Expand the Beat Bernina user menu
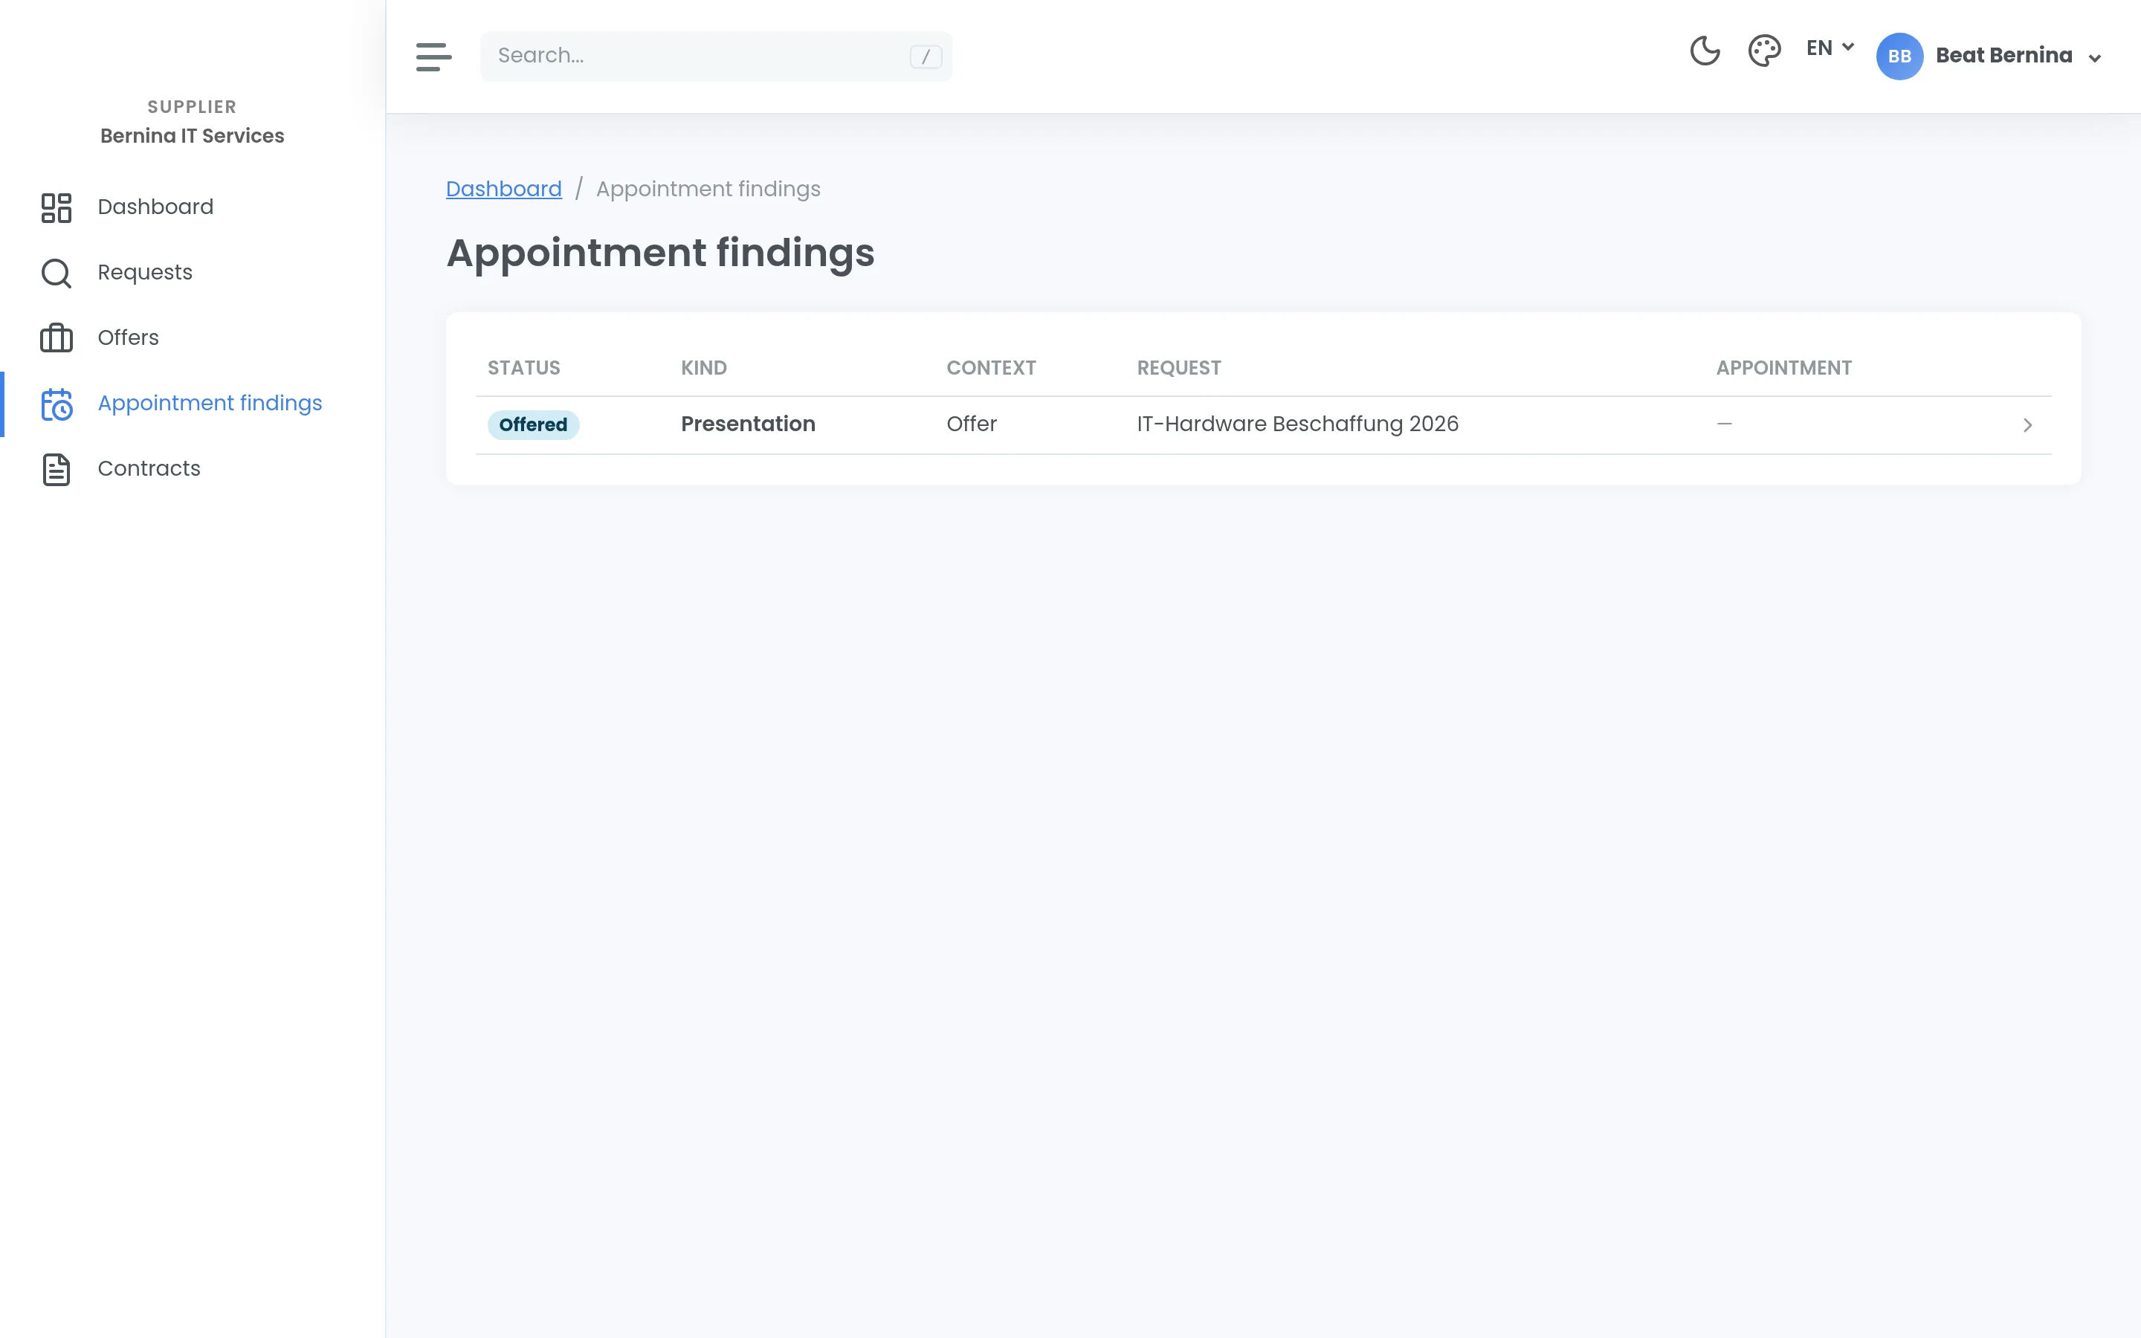 pos(2018,56)
